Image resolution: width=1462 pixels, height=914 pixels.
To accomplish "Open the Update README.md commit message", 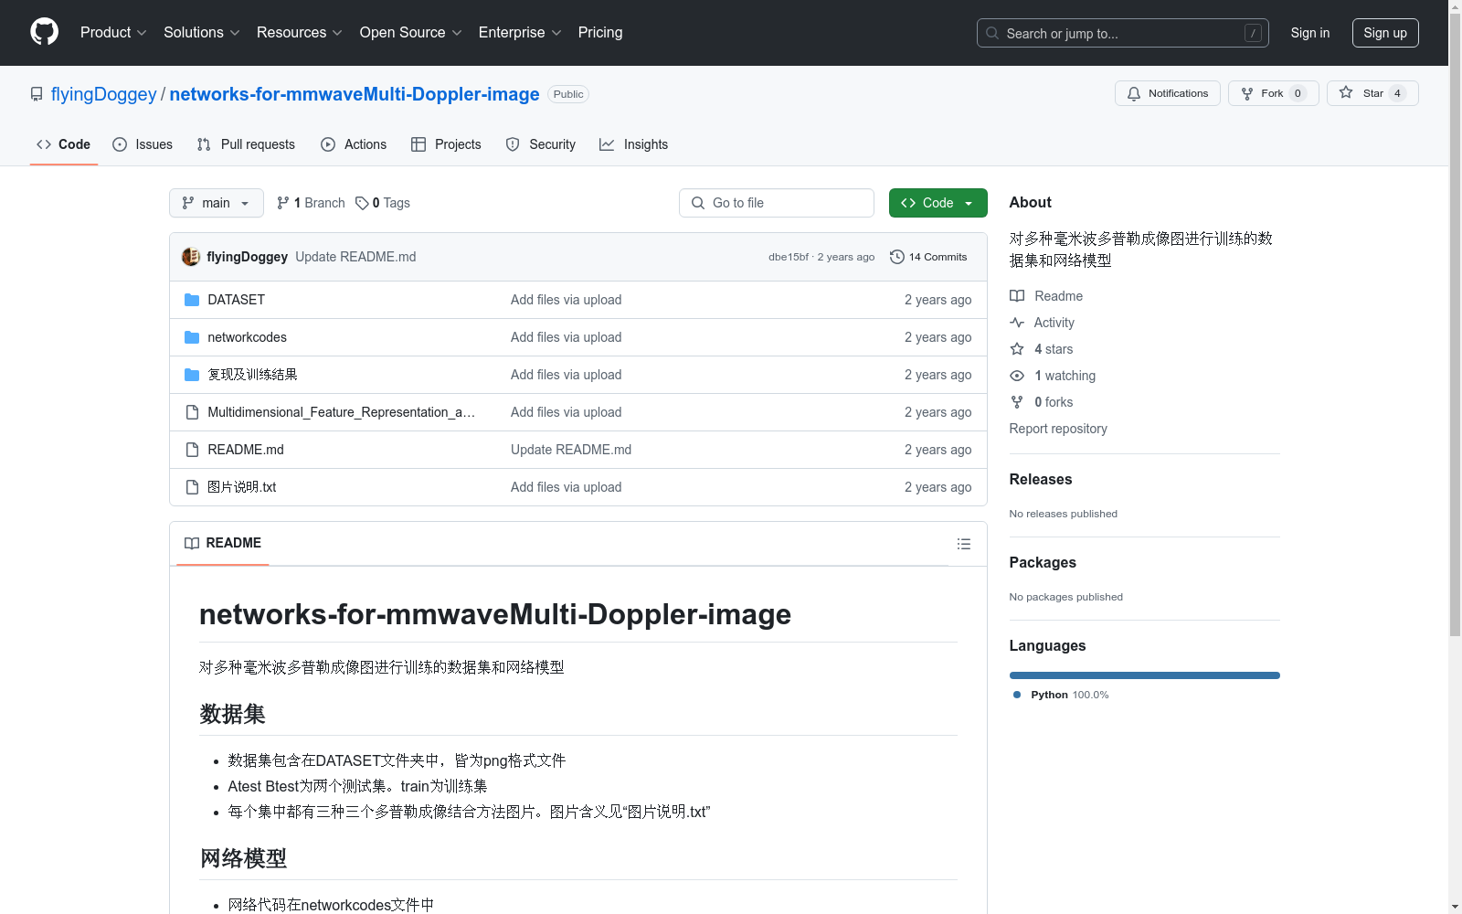I will click(355, 257).
